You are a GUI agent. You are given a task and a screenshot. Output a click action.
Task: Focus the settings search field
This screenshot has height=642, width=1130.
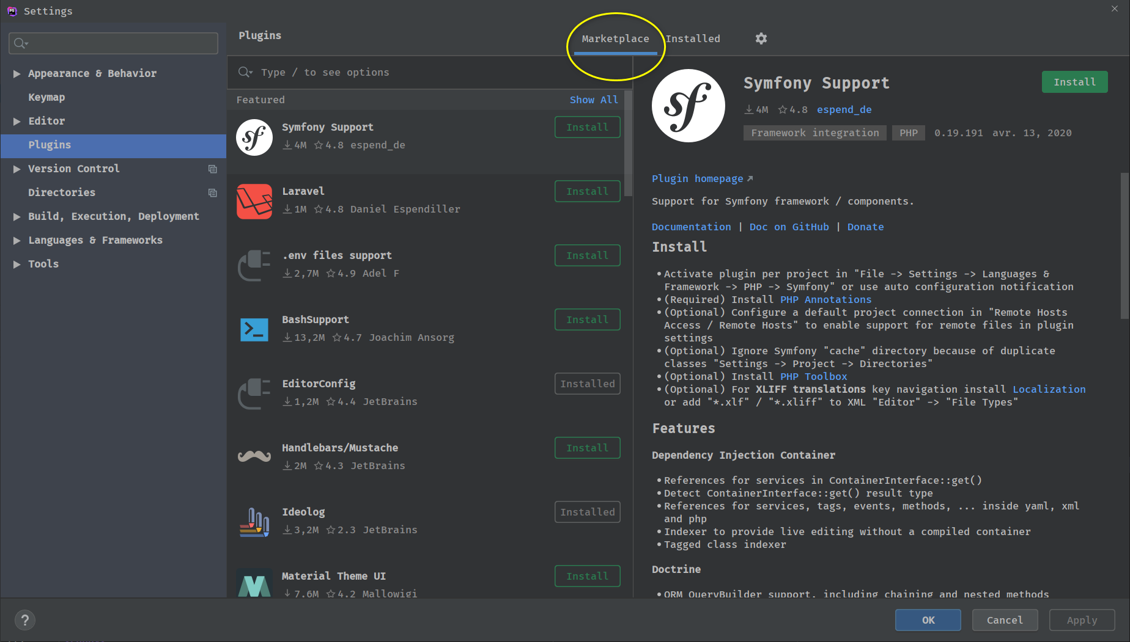[x=114, y=43]
